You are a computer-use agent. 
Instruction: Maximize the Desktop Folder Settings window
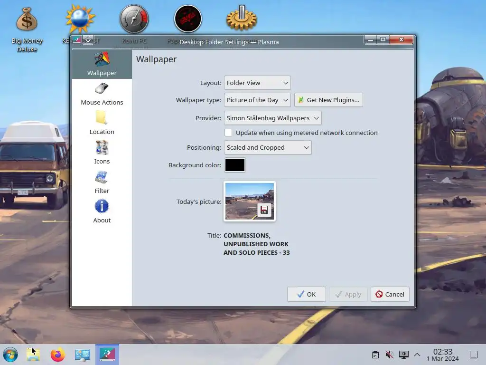tap(383, 40)
